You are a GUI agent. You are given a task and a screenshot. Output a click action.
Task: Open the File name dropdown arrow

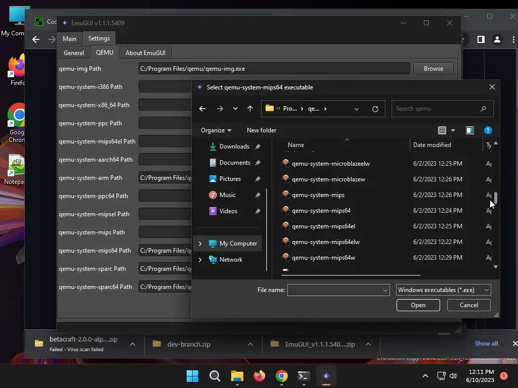[385, 290]
